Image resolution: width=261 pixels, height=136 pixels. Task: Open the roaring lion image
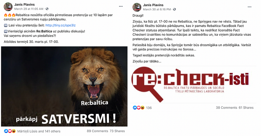pos(64,86)
